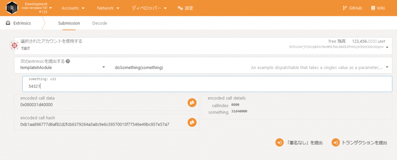Open the Network menu
The image size is (397, 160).
pyautogui.click(x=108, y=8)
